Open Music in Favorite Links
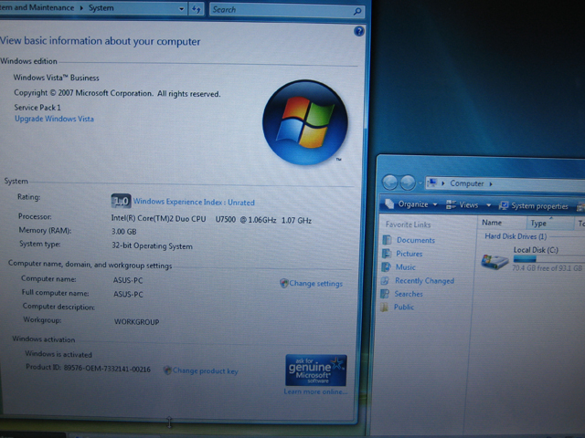This screenshot has width=585, height=438. (x=406, y=267)
